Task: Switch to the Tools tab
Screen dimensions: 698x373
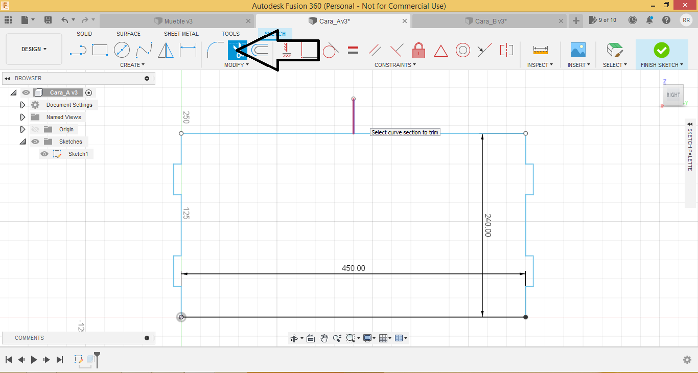Action: [230, 34]
